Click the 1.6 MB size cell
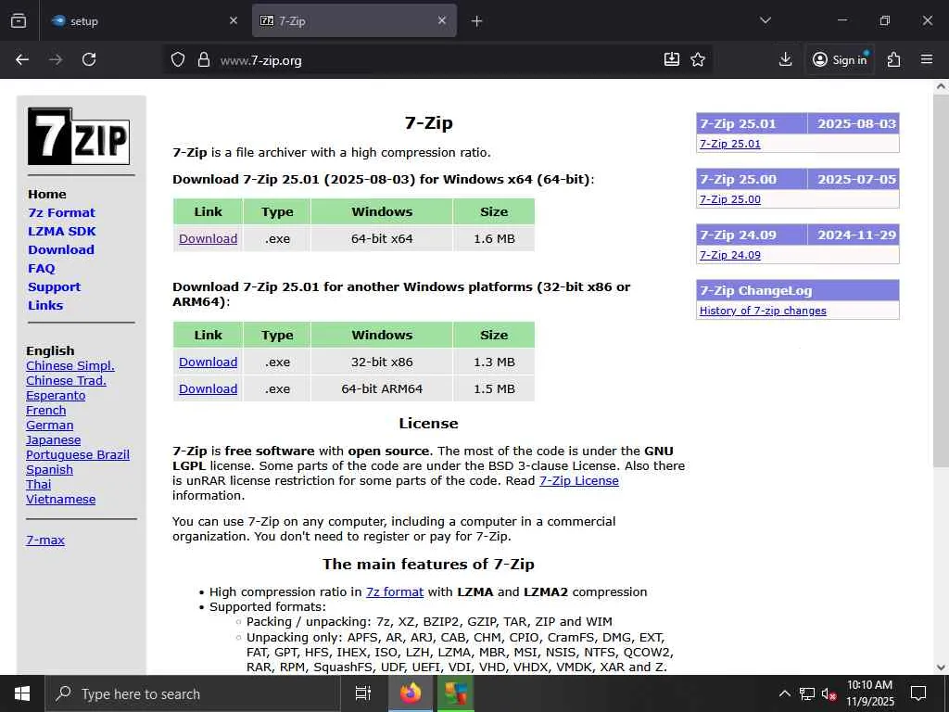 click(494, 238)
